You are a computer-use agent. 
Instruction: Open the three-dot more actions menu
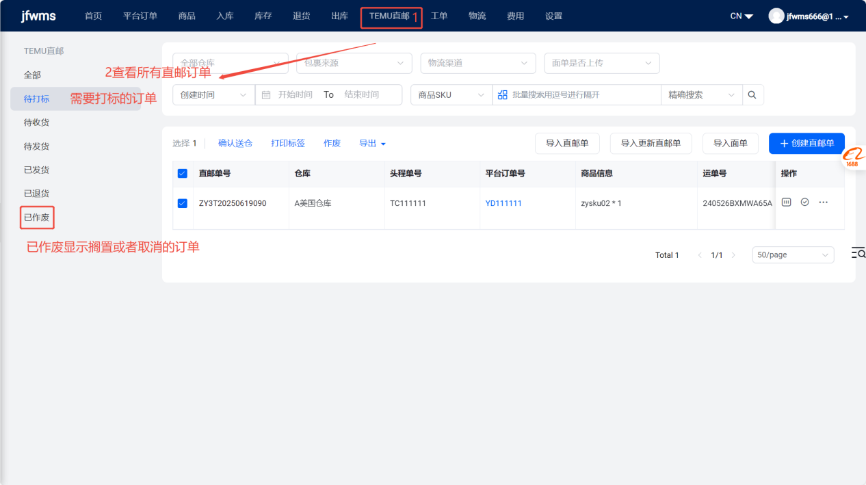(824, 202)
